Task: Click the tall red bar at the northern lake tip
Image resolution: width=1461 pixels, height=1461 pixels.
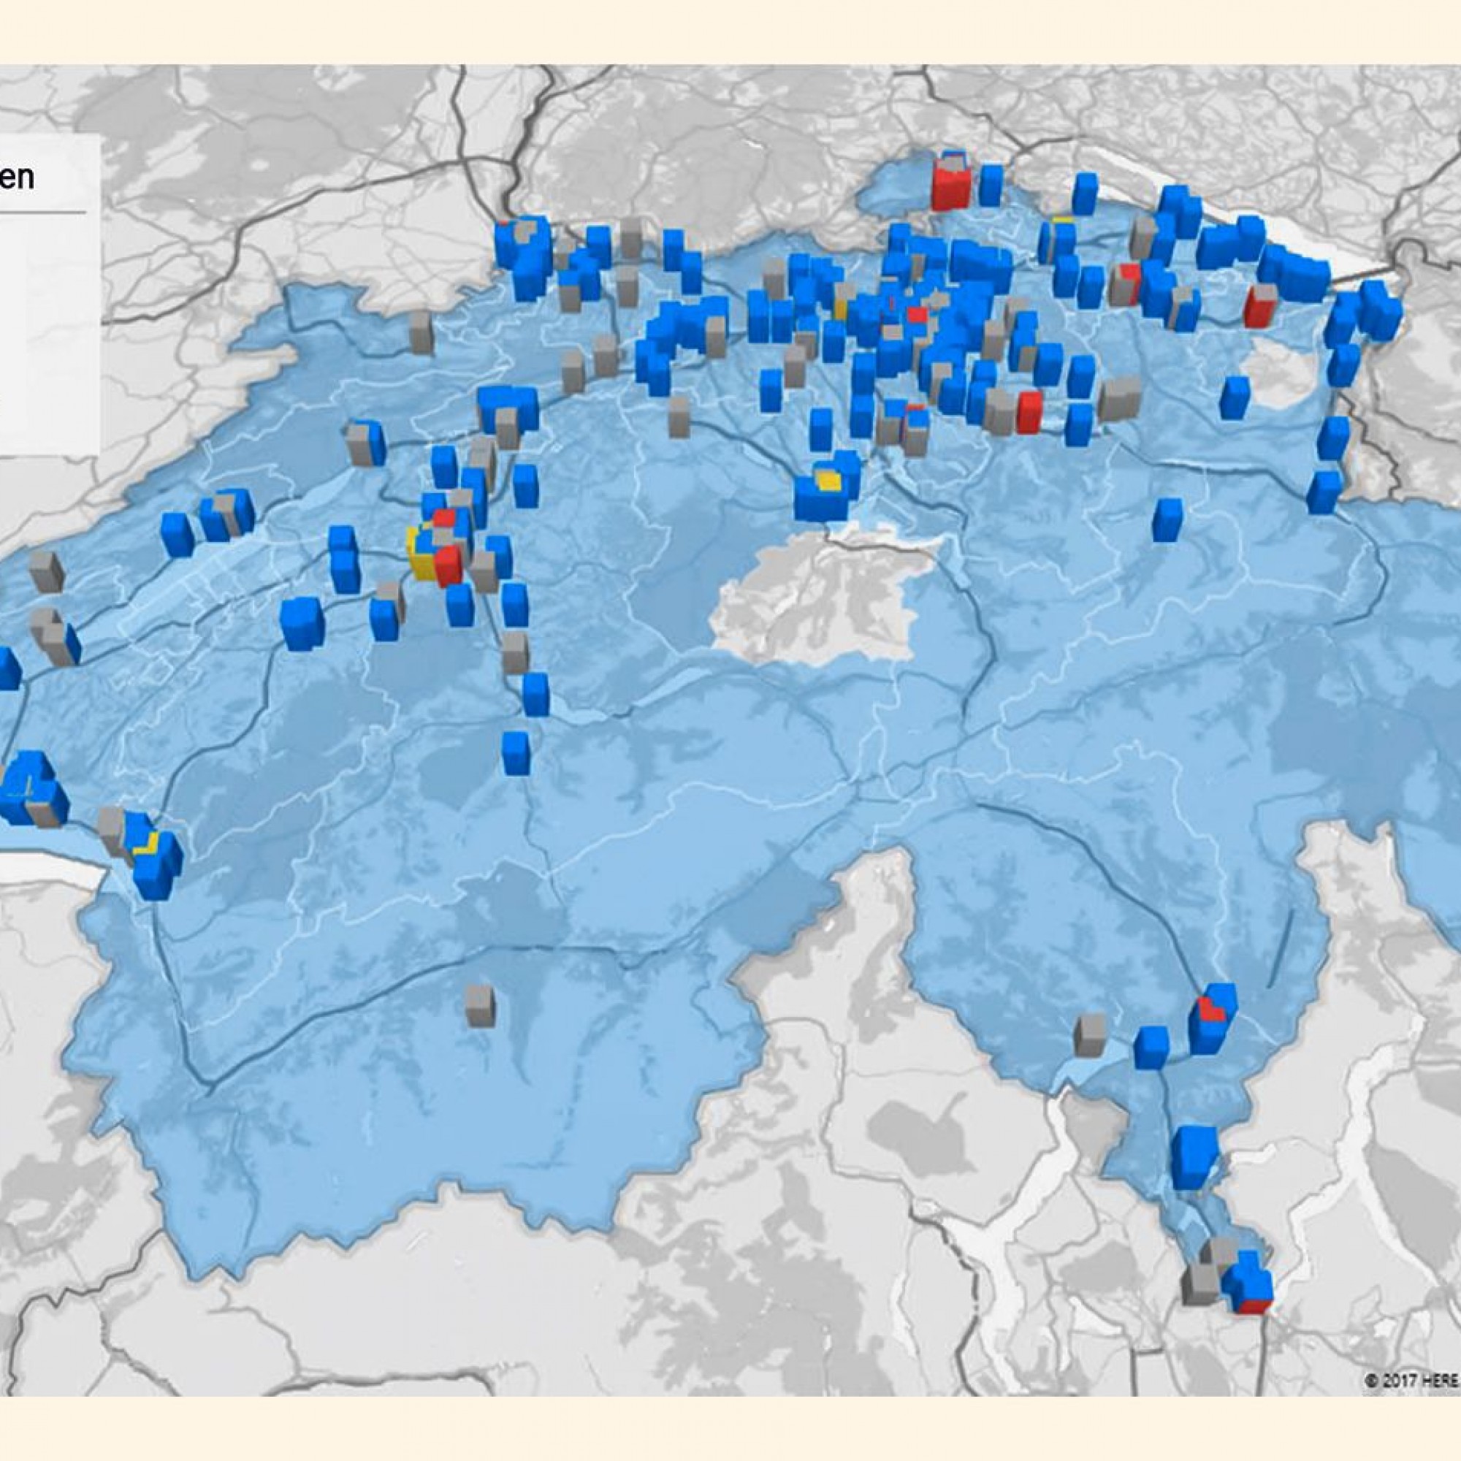Action: (951, 184)
